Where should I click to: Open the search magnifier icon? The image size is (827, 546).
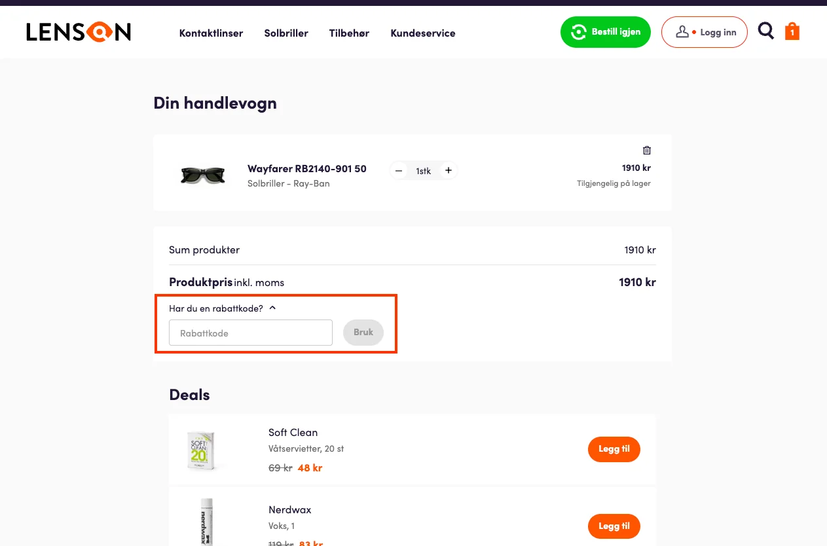pyautogui.click(x=765, y=31)
